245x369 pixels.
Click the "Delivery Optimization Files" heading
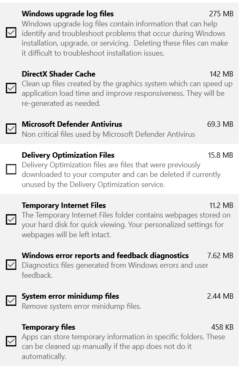click(68, 155)
